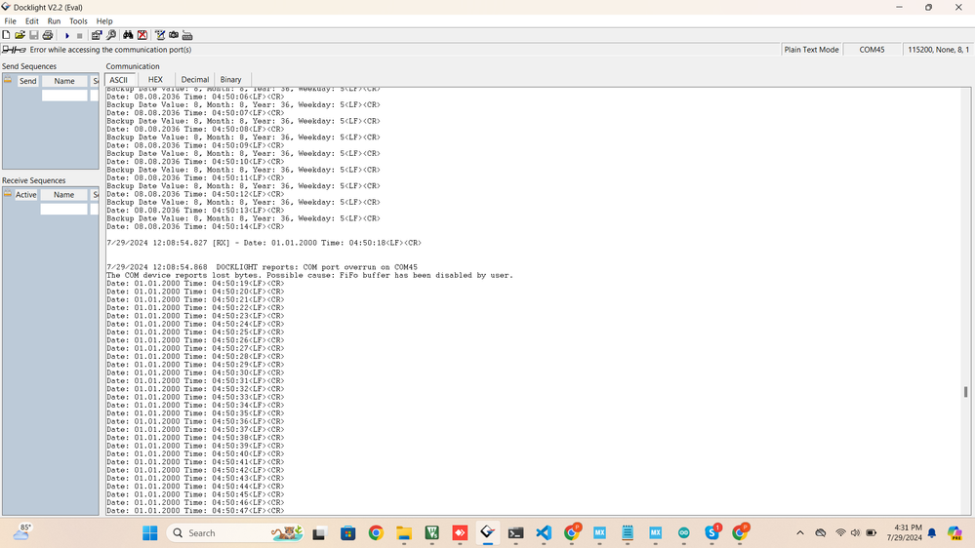Click the [RX] line timestamped 12:08:54.827
This screenshot has height=548, width=975.
(x=264, y=243)
